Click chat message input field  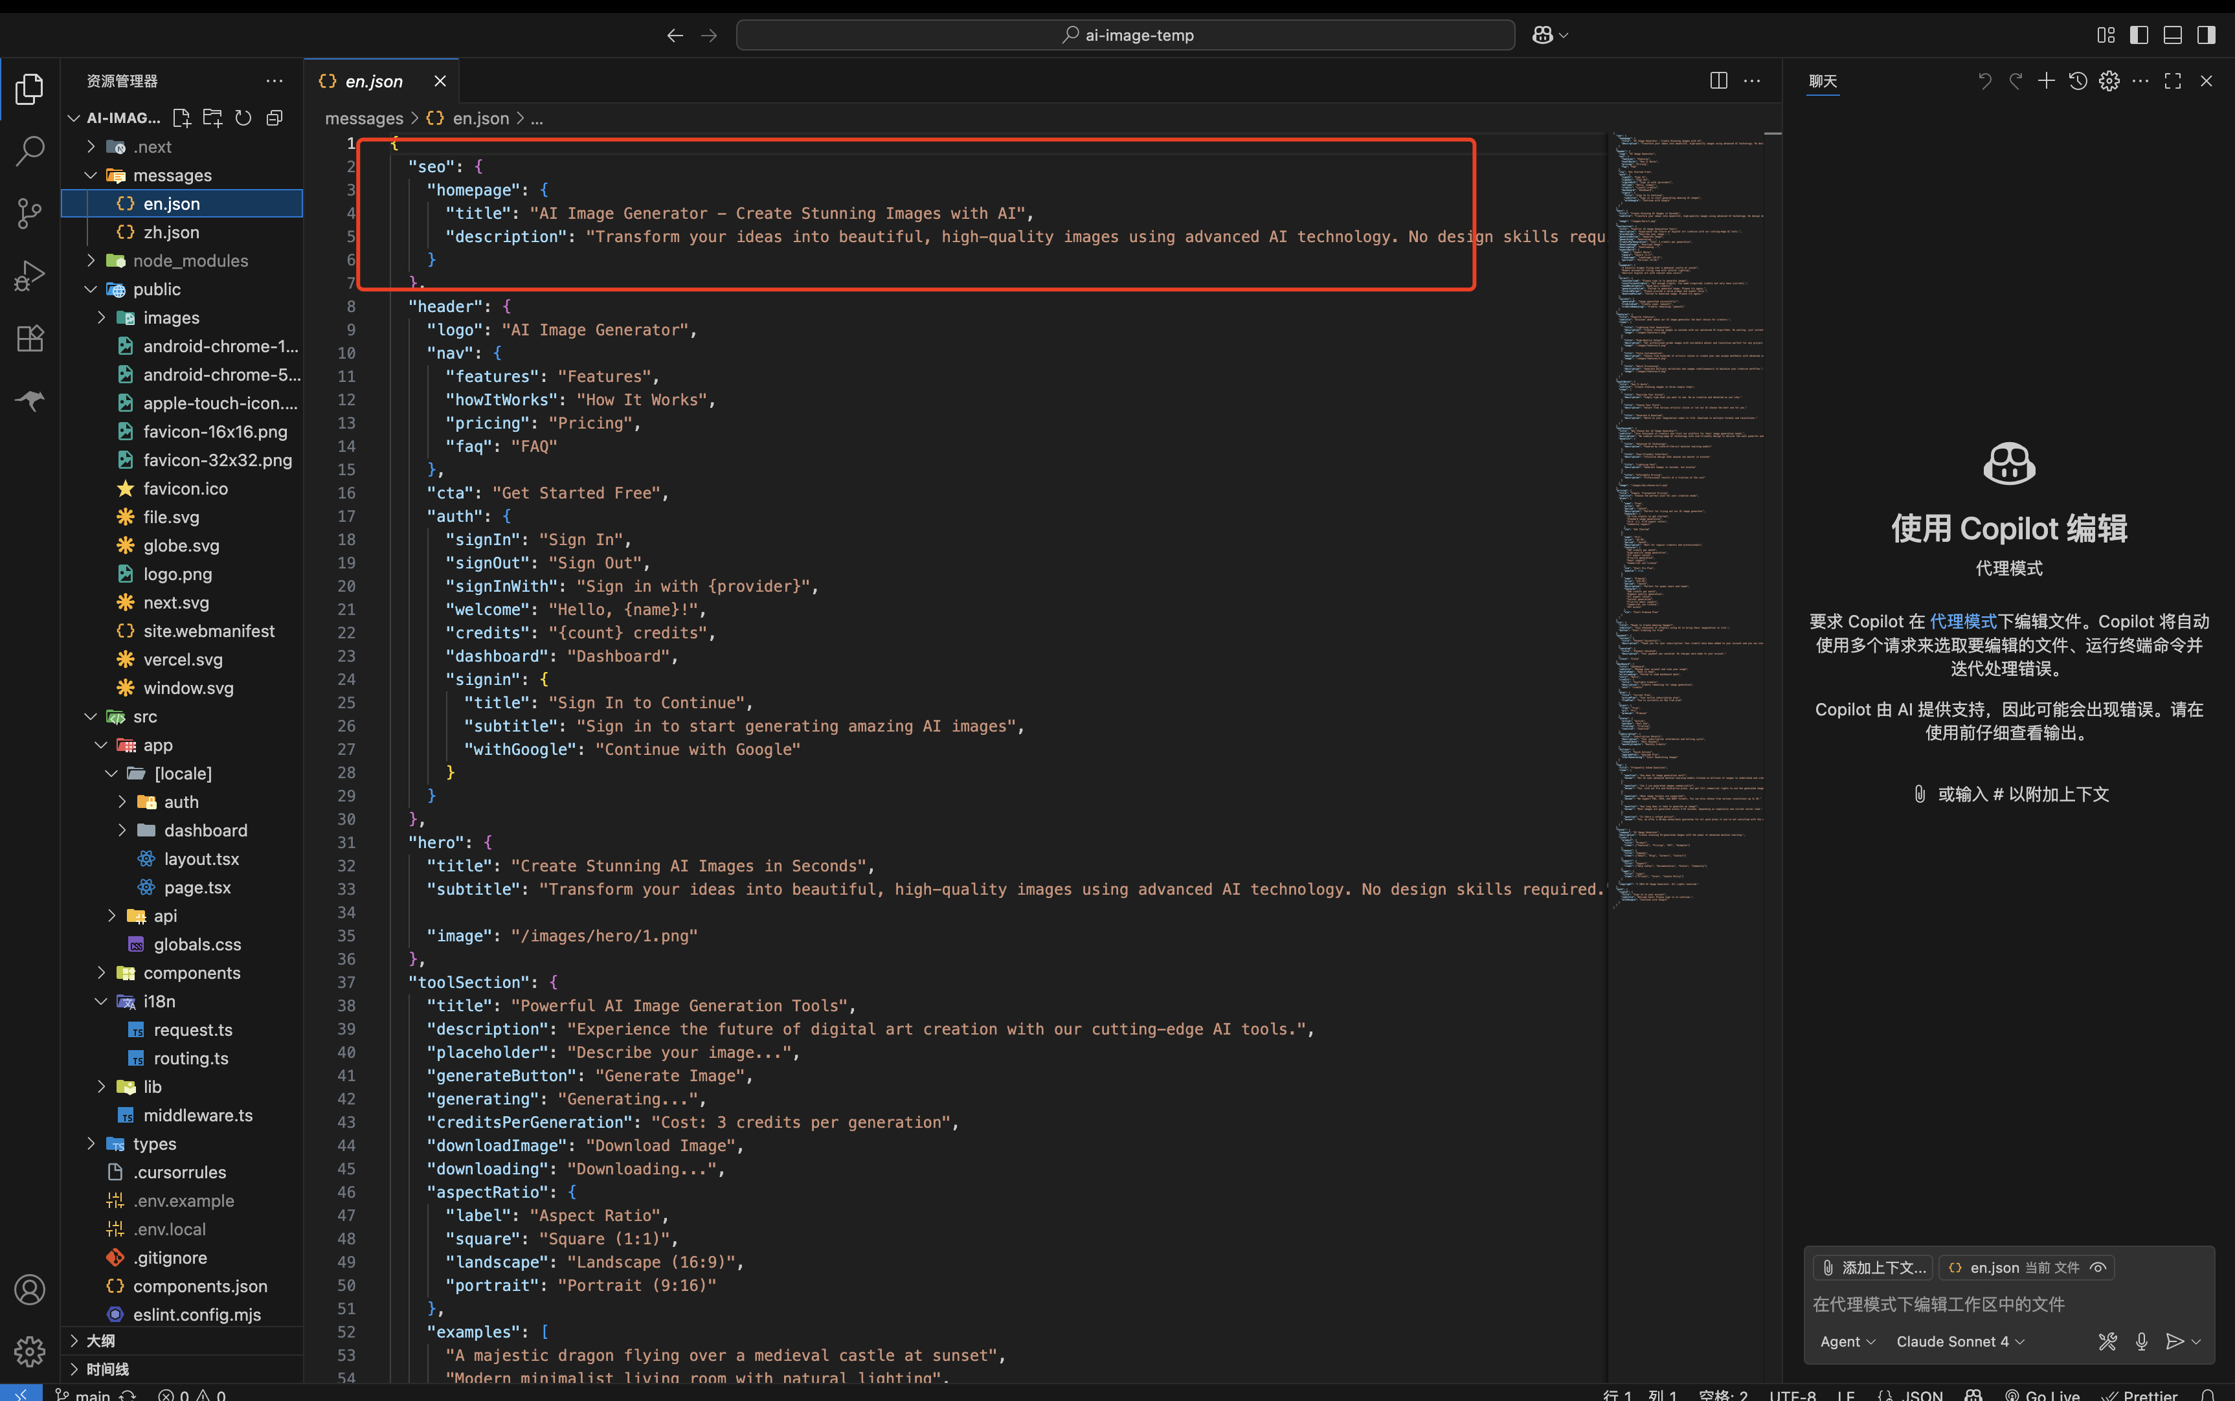[x=2009, y=1304]
